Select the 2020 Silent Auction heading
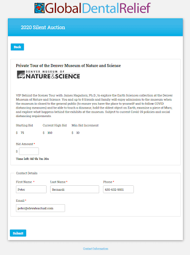Image resolution: width=190 pixels, height=255 pixels. pyautogui.click(x=43, y=27)
